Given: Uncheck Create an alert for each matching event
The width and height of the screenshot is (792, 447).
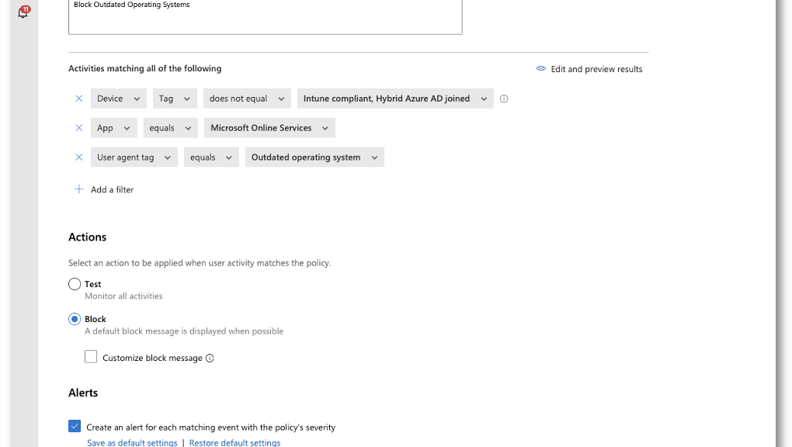Looking at the screenshot, I should click(75, 426).
